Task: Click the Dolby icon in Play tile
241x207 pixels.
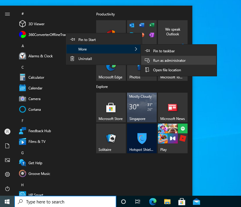Action: click(173, 138)
